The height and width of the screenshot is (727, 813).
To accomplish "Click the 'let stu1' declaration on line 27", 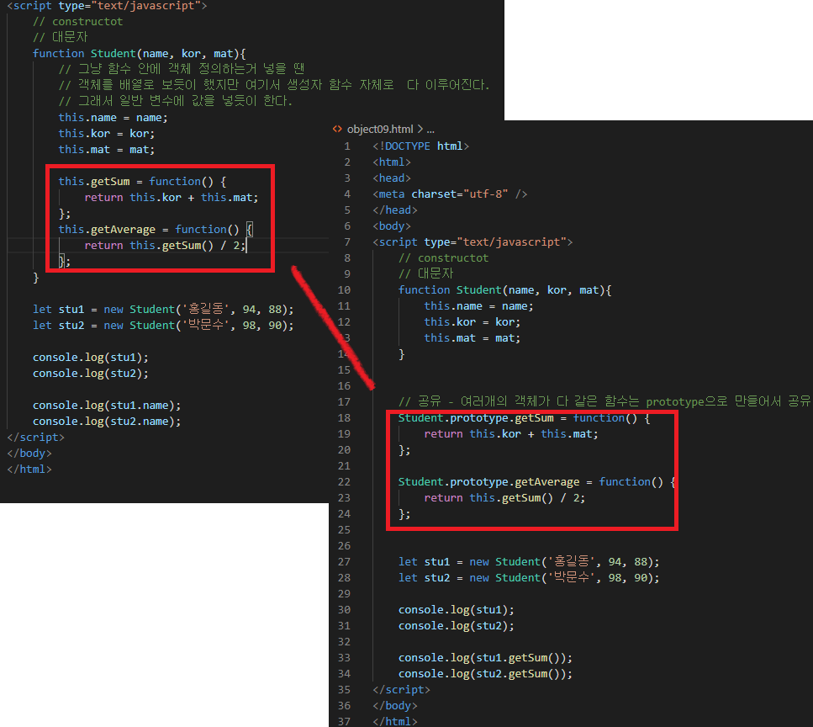I will pos(529,562).
